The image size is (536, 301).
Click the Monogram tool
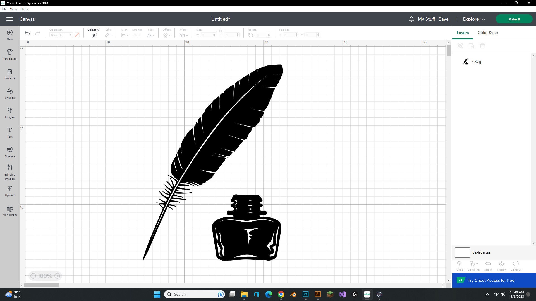point(9,210)
